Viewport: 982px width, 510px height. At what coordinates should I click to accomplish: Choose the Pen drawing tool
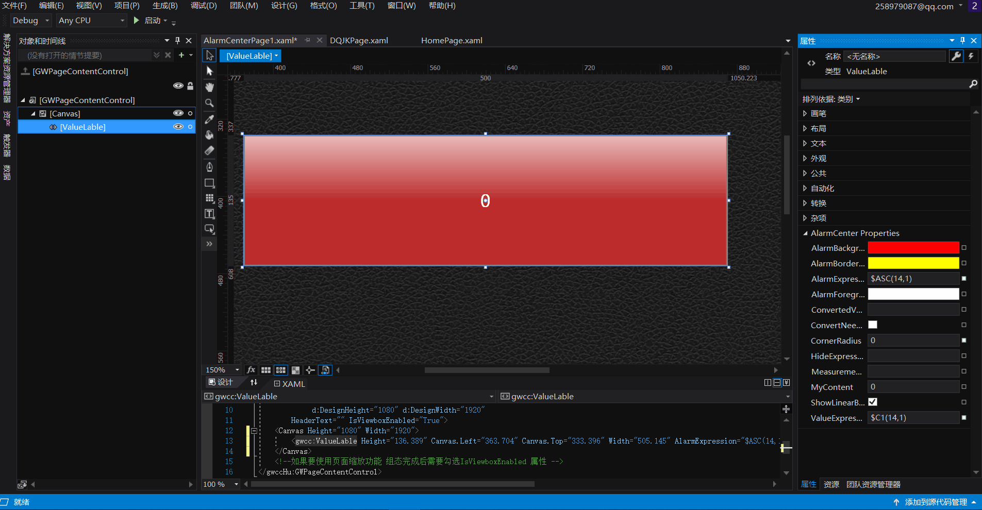209,167
